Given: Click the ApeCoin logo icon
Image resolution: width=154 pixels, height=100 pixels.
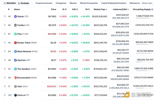Looking at the screenshot, I should (x=15, y=60).
